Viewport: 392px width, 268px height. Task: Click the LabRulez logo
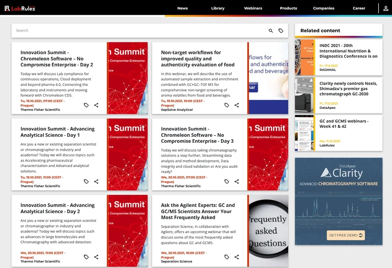(20, 8)
